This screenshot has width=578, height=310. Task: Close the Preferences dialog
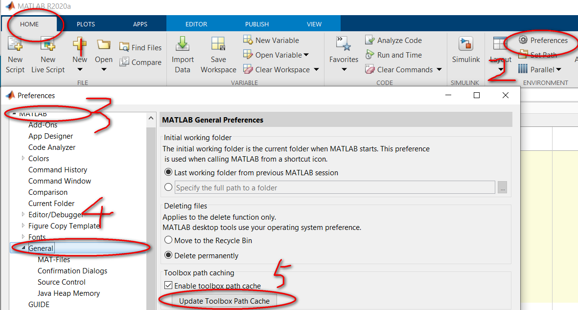coord(506,95)
